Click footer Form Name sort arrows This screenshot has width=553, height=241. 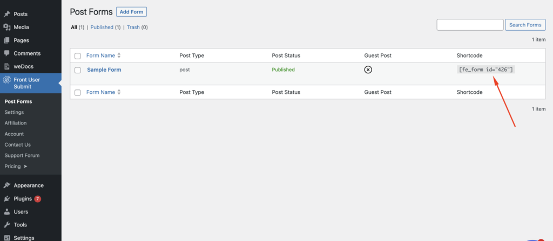click(119, 92)
